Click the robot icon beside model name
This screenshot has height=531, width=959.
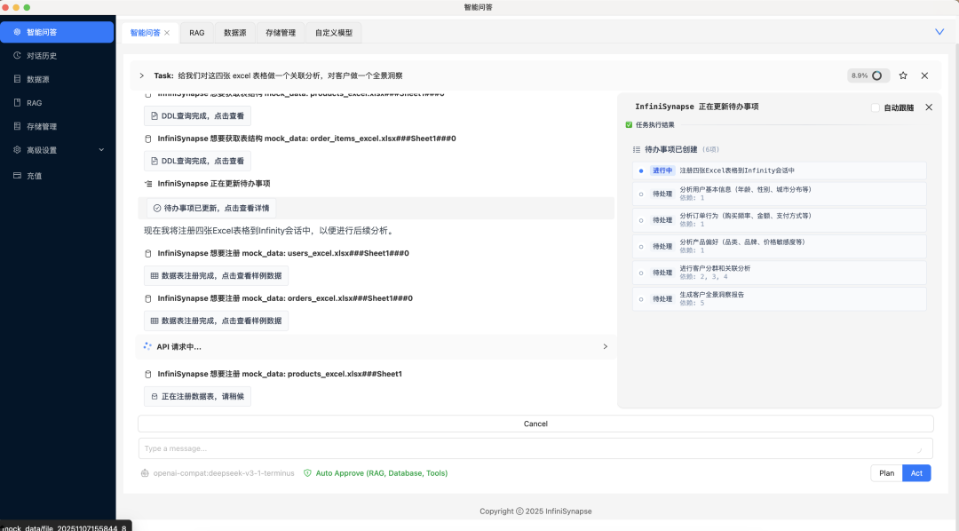click(145, 473)
